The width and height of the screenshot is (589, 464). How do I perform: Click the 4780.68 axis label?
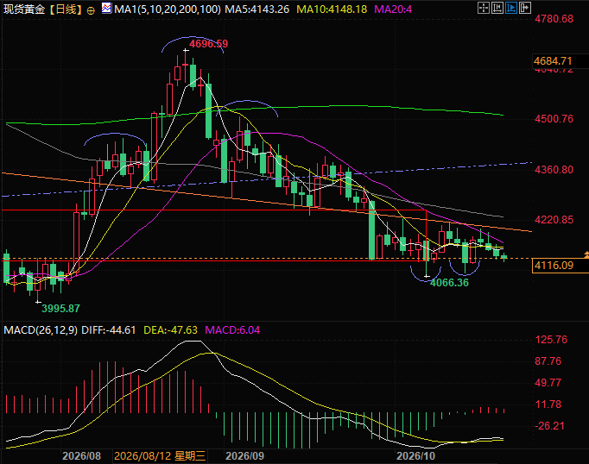tap(554, 19)
